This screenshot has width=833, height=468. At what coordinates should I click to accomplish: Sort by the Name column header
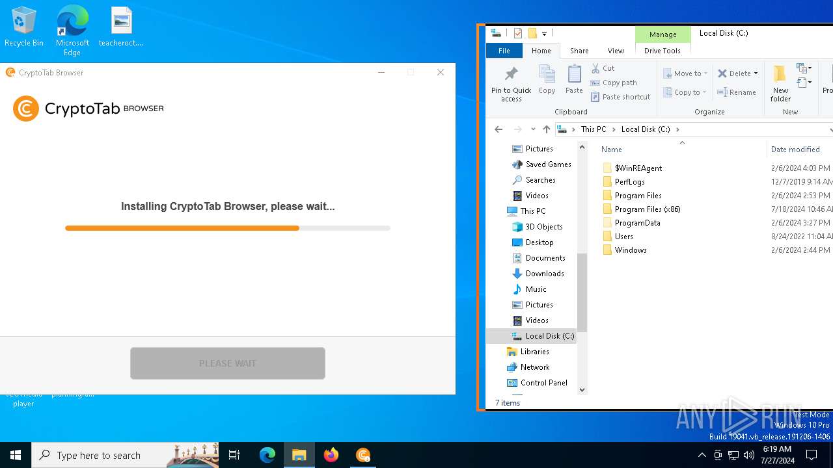(612, 149)
